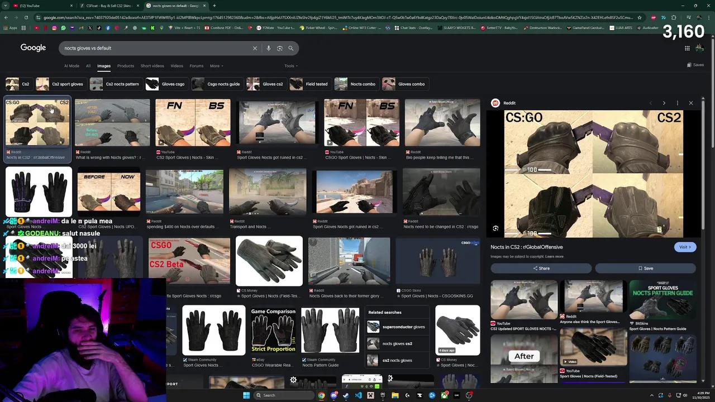Open the CSGO CS2 Beta thumbnail
The image size is (715, 402).
click(x=189, y=261)
